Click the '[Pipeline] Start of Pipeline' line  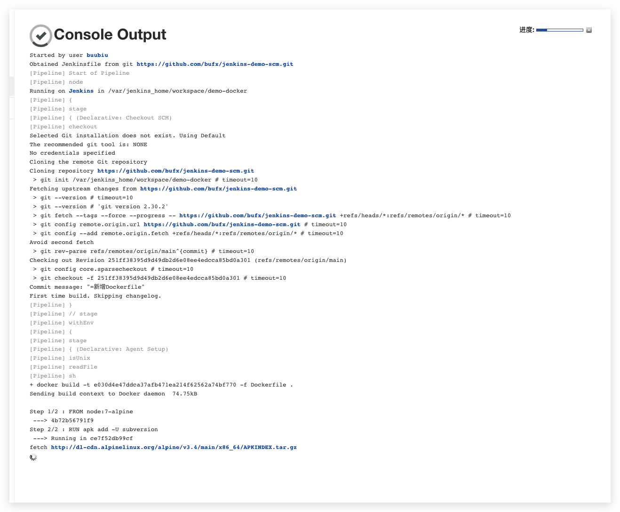79,73
